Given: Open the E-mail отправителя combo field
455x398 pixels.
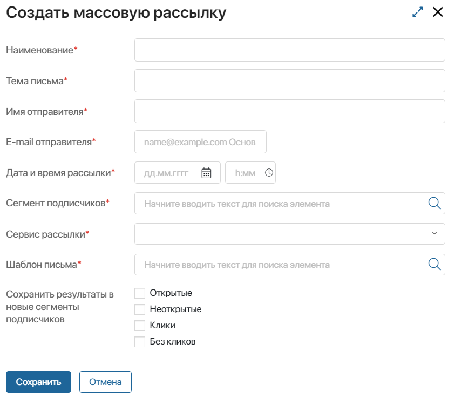Looking at the screenshot, I should point(201,142).
